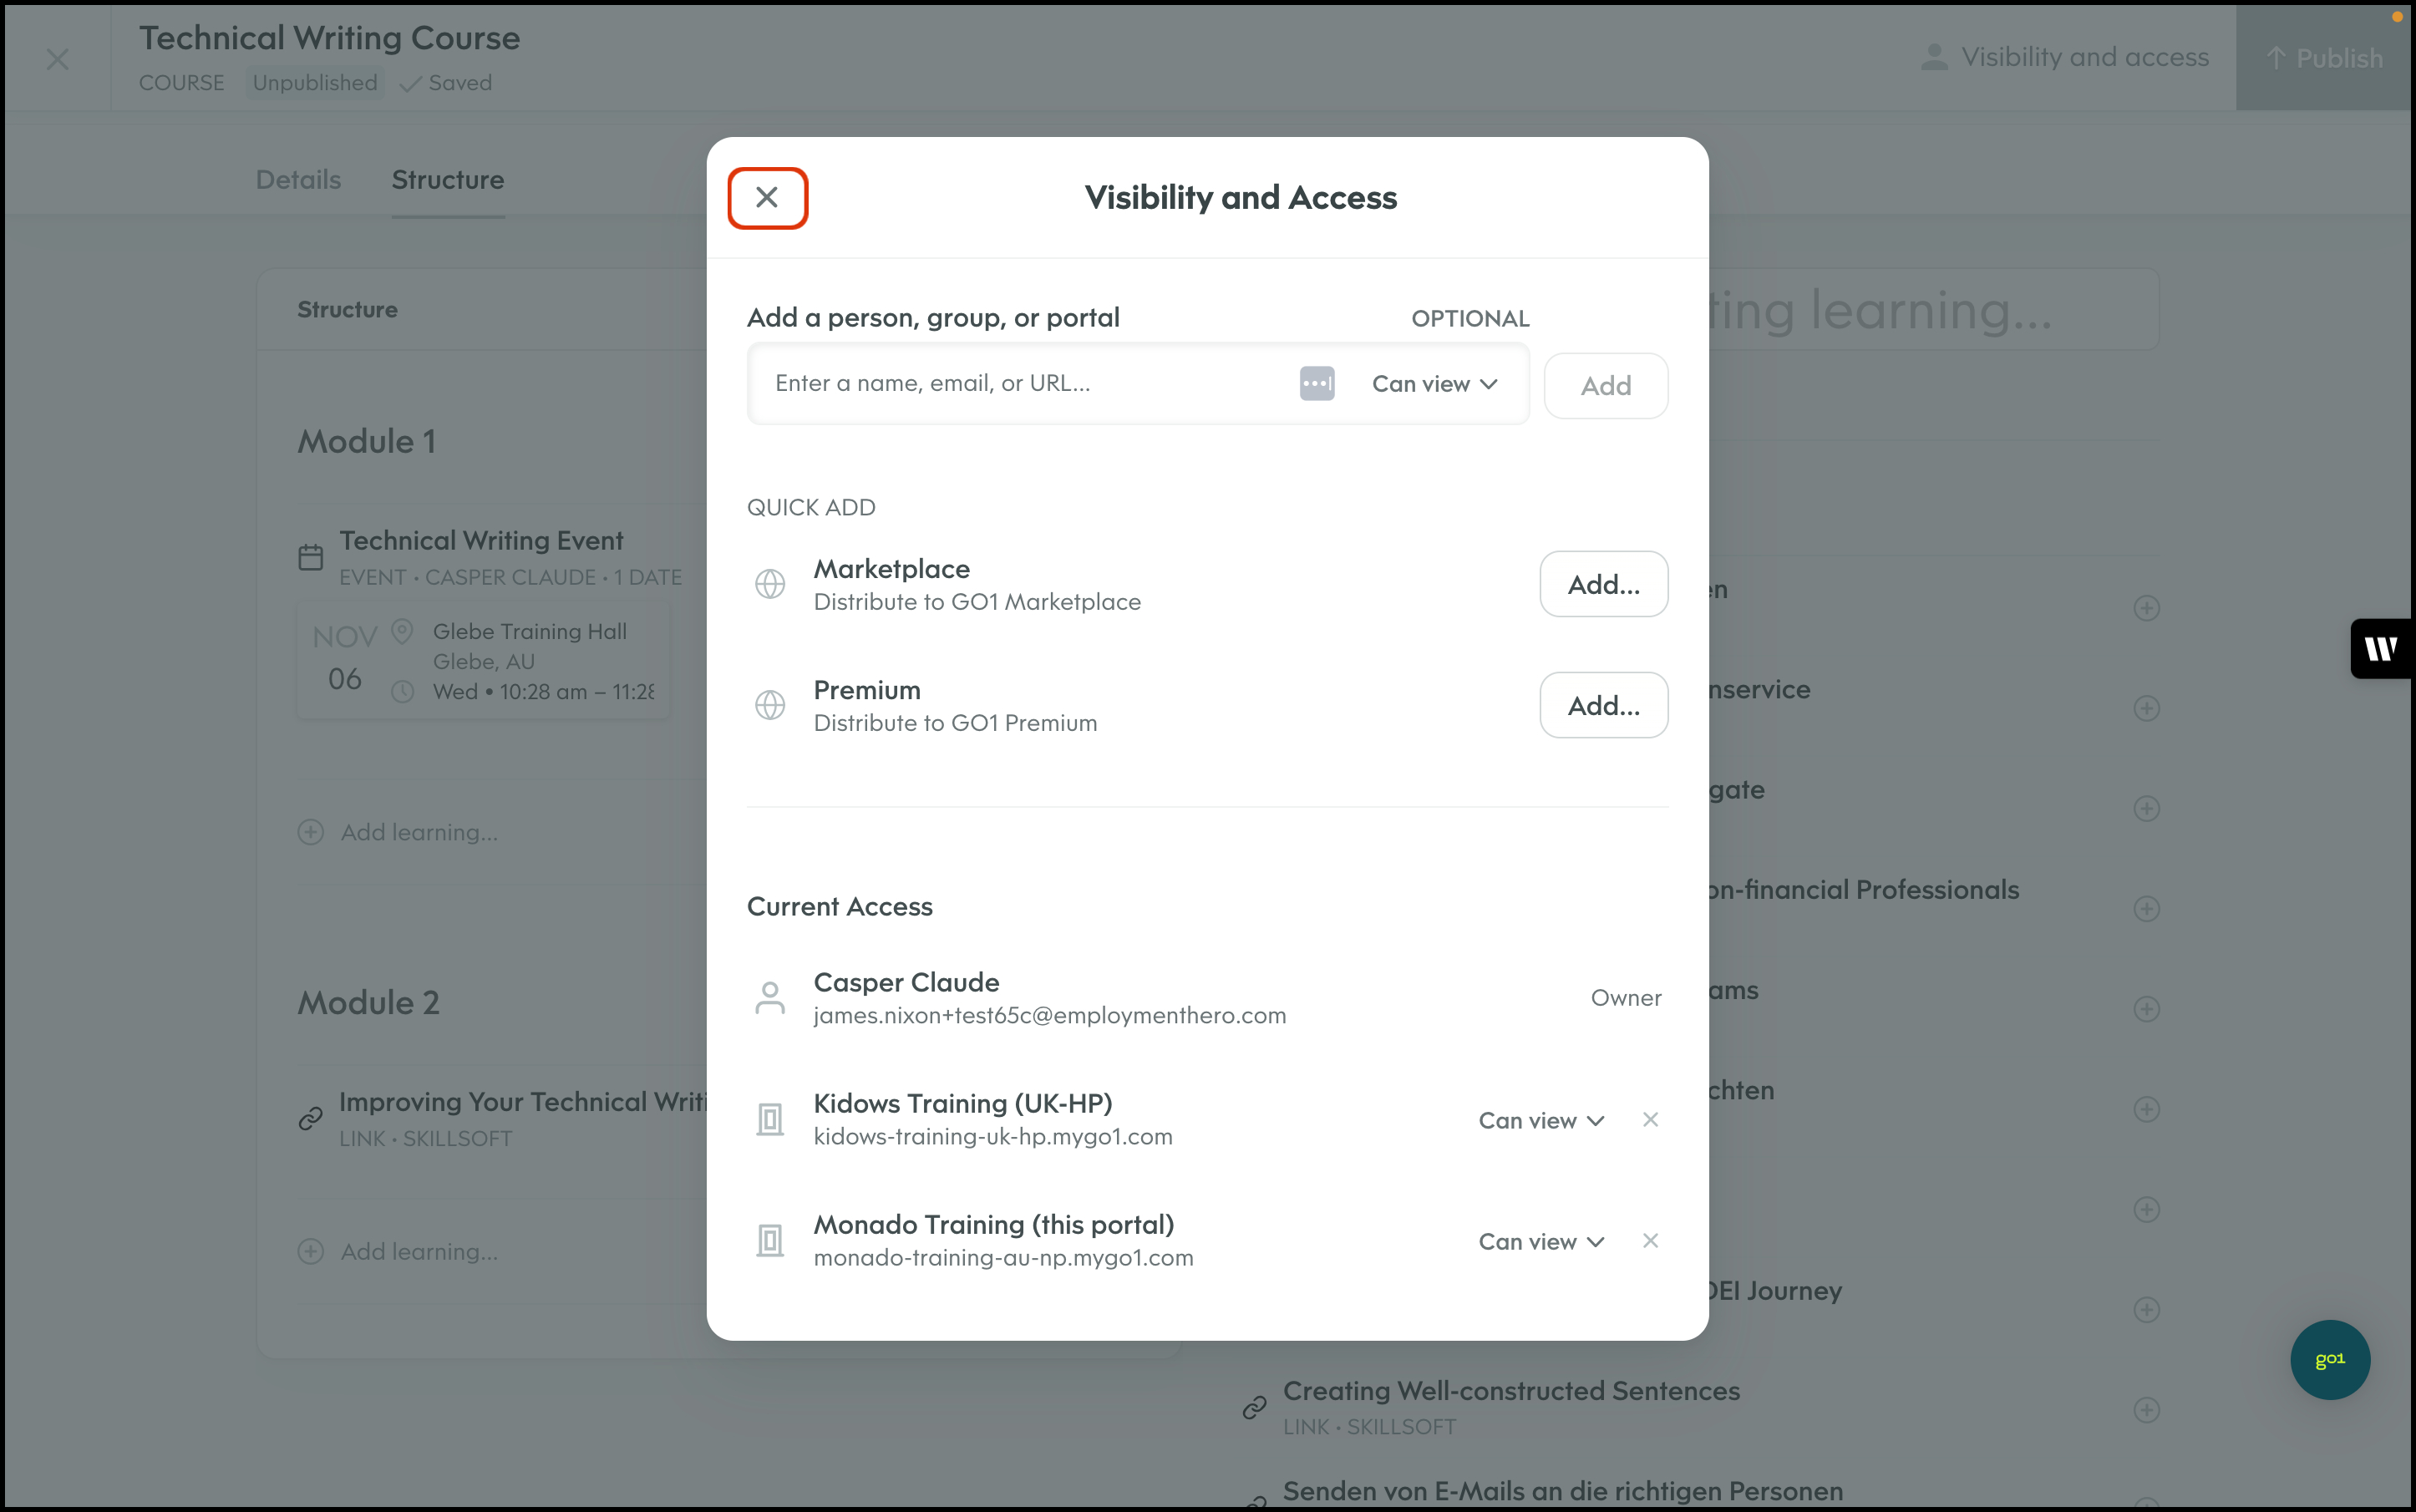
Task: Click the Add button beside input
Action: (x=1605, y=386)
